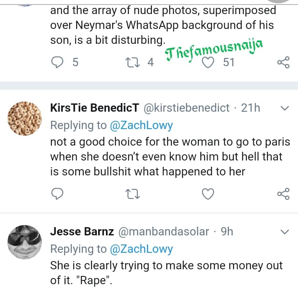Open KirsTie's tweet text about going to Paris
298x290 pixels.
(x=170, y=156)
